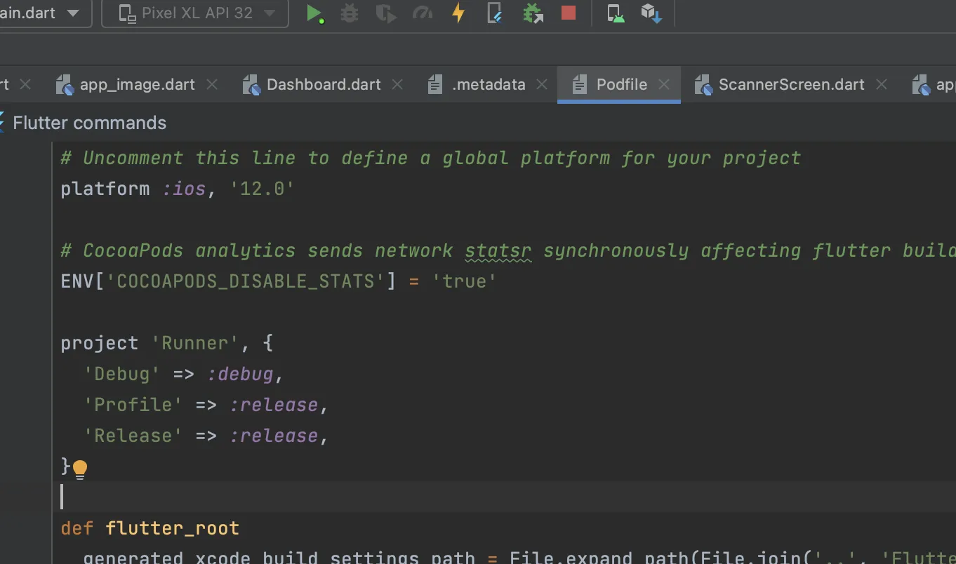The height and width of the screenshot is (564, 956).
Task: Run with coverage shield icon
Action: click(385, 13)
